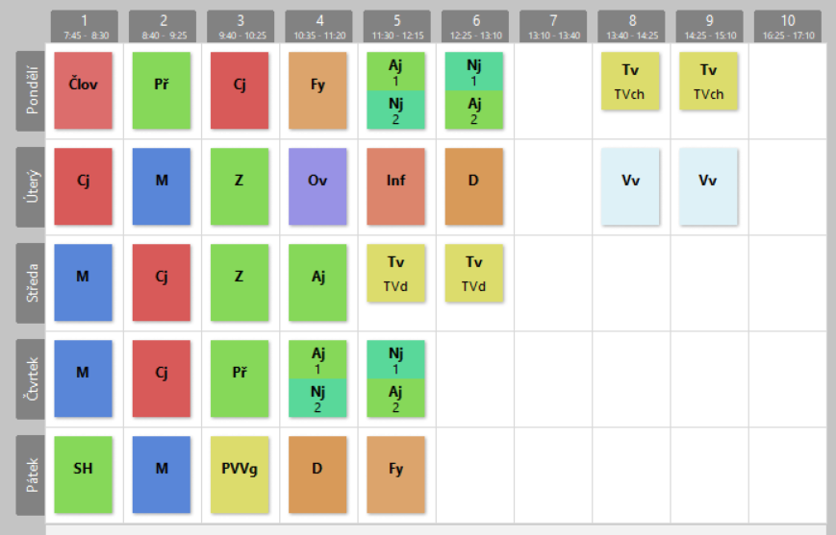
Task: Click period 7 header 13:10 - 13:40
Action: pyautogui.click(x=552, y=26)
